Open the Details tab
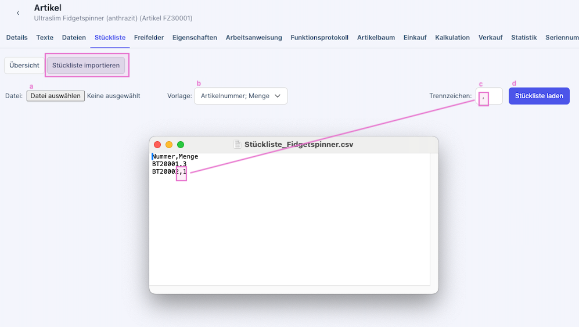This screenshot has height=327, width=579. pyautogui.click(x=17, y=38)
